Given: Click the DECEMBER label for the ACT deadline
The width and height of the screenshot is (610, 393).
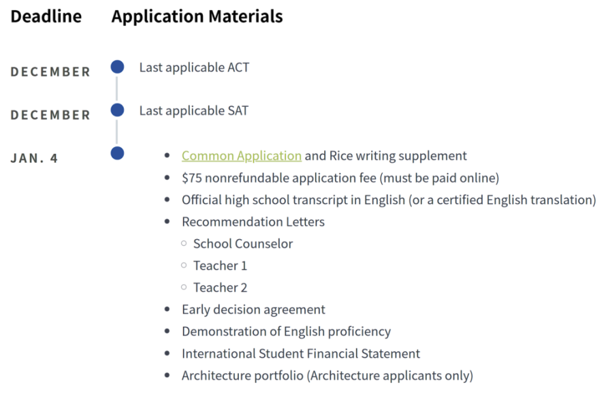Looking at the screenshot, I should pyautogui.click(x=51, y=72).
